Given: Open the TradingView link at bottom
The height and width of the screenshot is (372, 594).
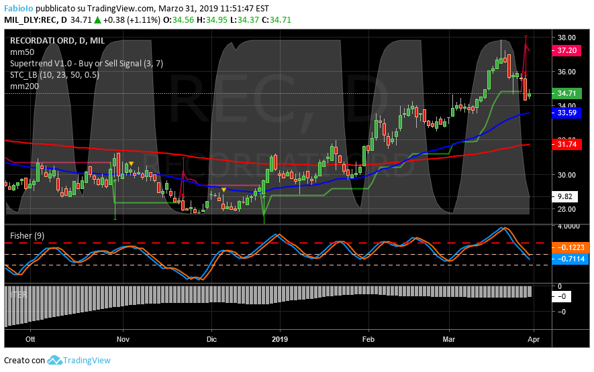Looking at the screenshot, I should [x=87, y=360].
